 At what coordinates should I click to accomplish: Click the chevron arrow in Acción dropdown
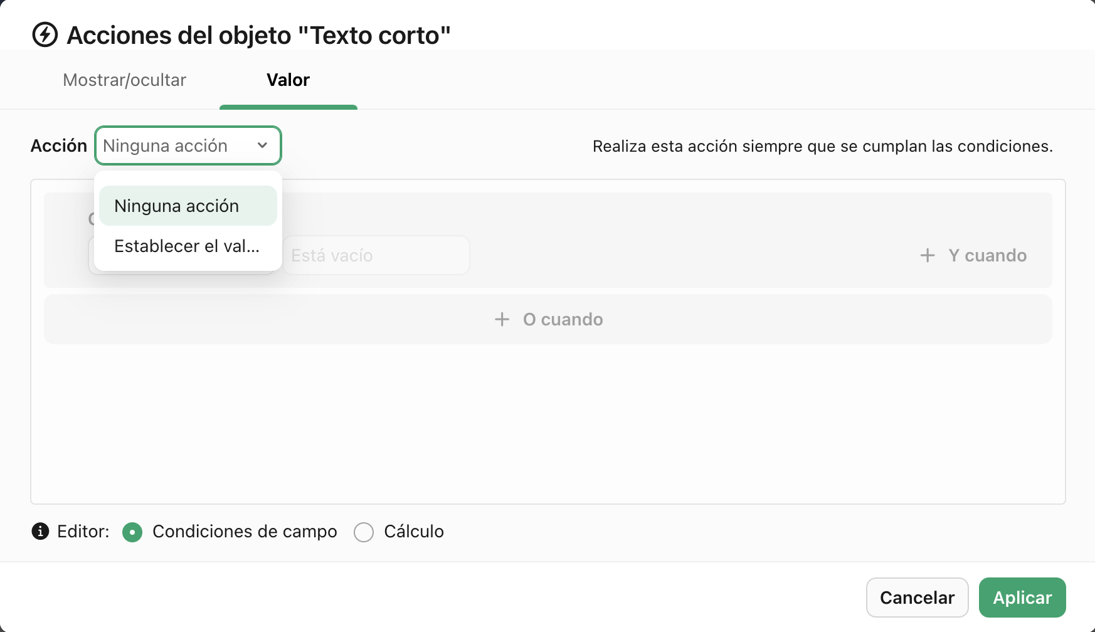[262, 145]
